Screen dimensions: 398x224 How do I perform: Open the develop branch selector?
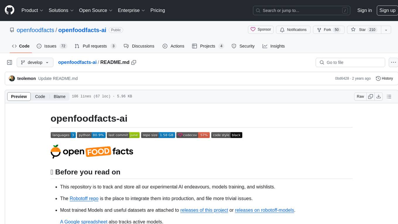coord(35,62)
